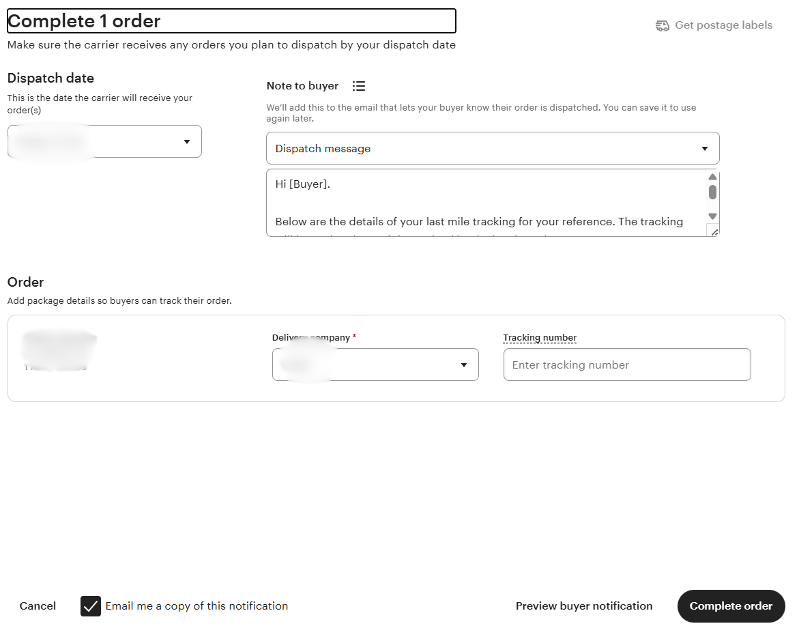Image resolution: width=799 pixels, height=626 pixels.
Task: Expand the Dispatch message template dropdown
Action: coord(492,148)
